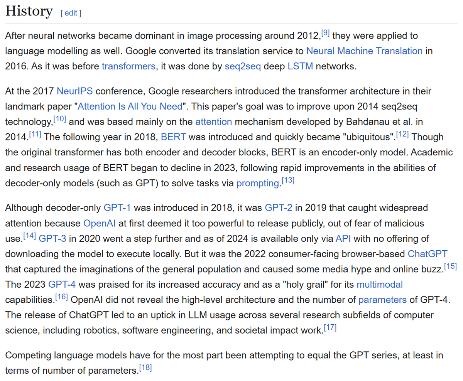Image resolution: width=463 pixels, height=381 pixels.
Task: Open the GPT-2 article
Action: [278, 207]
